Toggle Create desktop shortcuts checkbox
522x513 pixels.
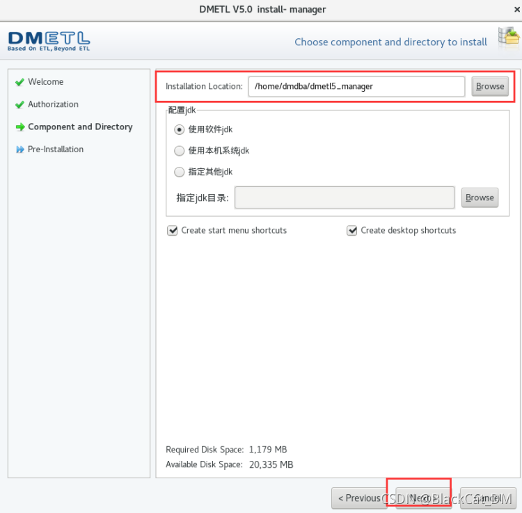[x=352, y=230]
